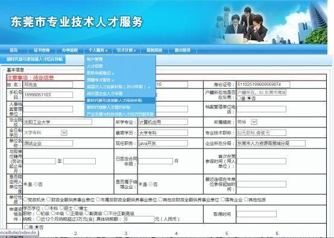Click the 退出登录 link

point(183,50)
